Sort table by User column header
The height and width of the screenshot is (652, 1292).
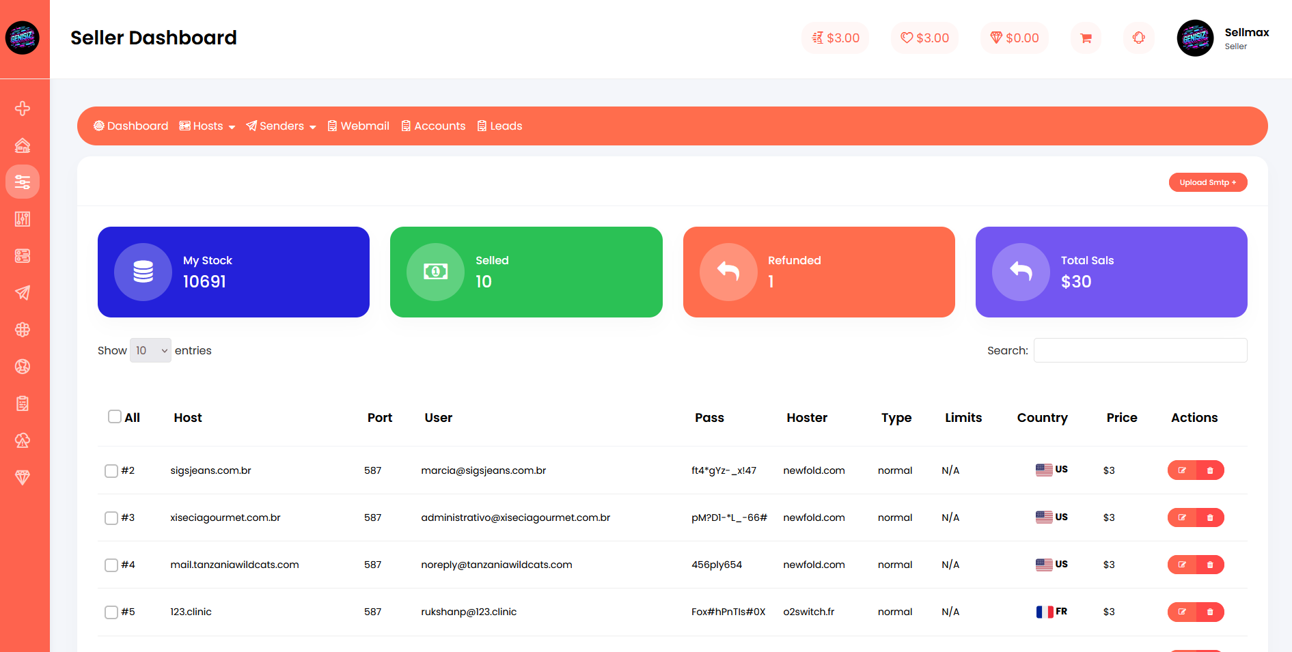point(439,418)
